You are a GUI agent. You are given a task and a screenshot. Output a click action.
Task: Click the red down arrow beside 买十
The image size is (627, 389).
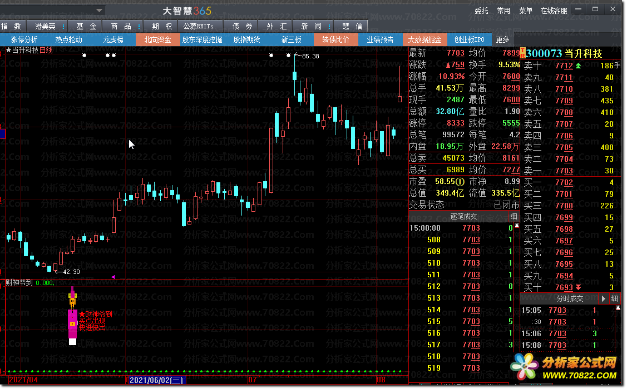pos(578,287)
